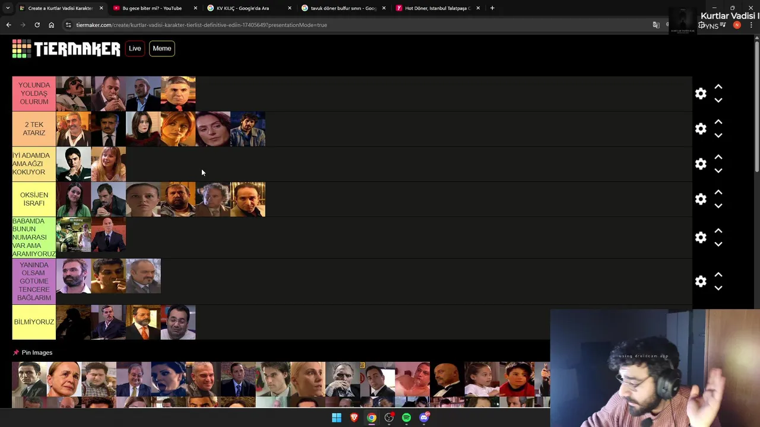Select last character image in 2 TEK ATARIZ row
This screenshot has width=760, height=427.
click(248, 129)
